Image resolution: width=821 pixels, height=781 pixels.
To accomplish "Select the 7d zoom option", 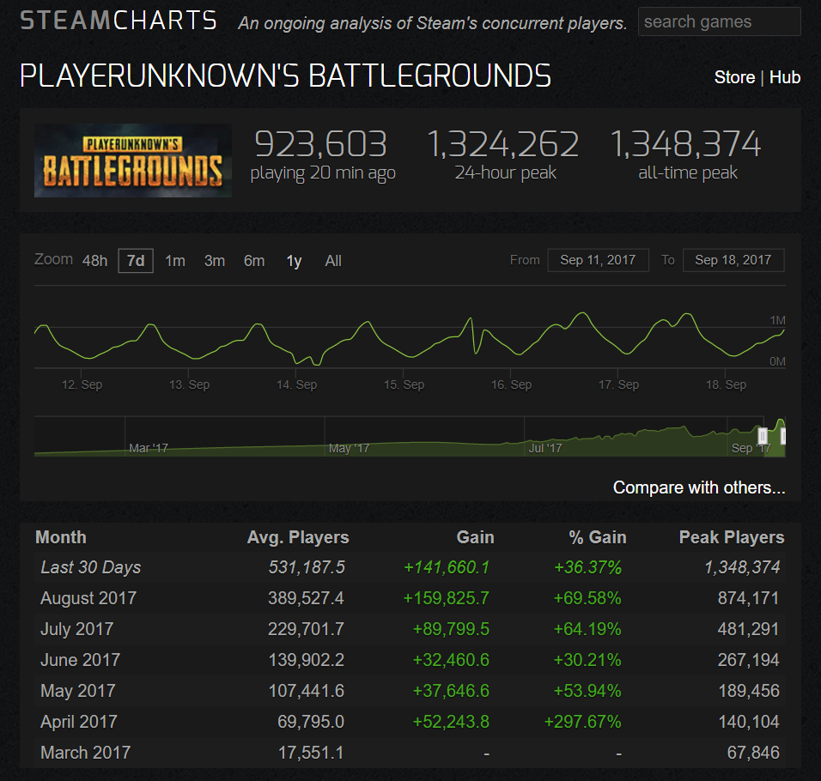I will coord(136,261).
